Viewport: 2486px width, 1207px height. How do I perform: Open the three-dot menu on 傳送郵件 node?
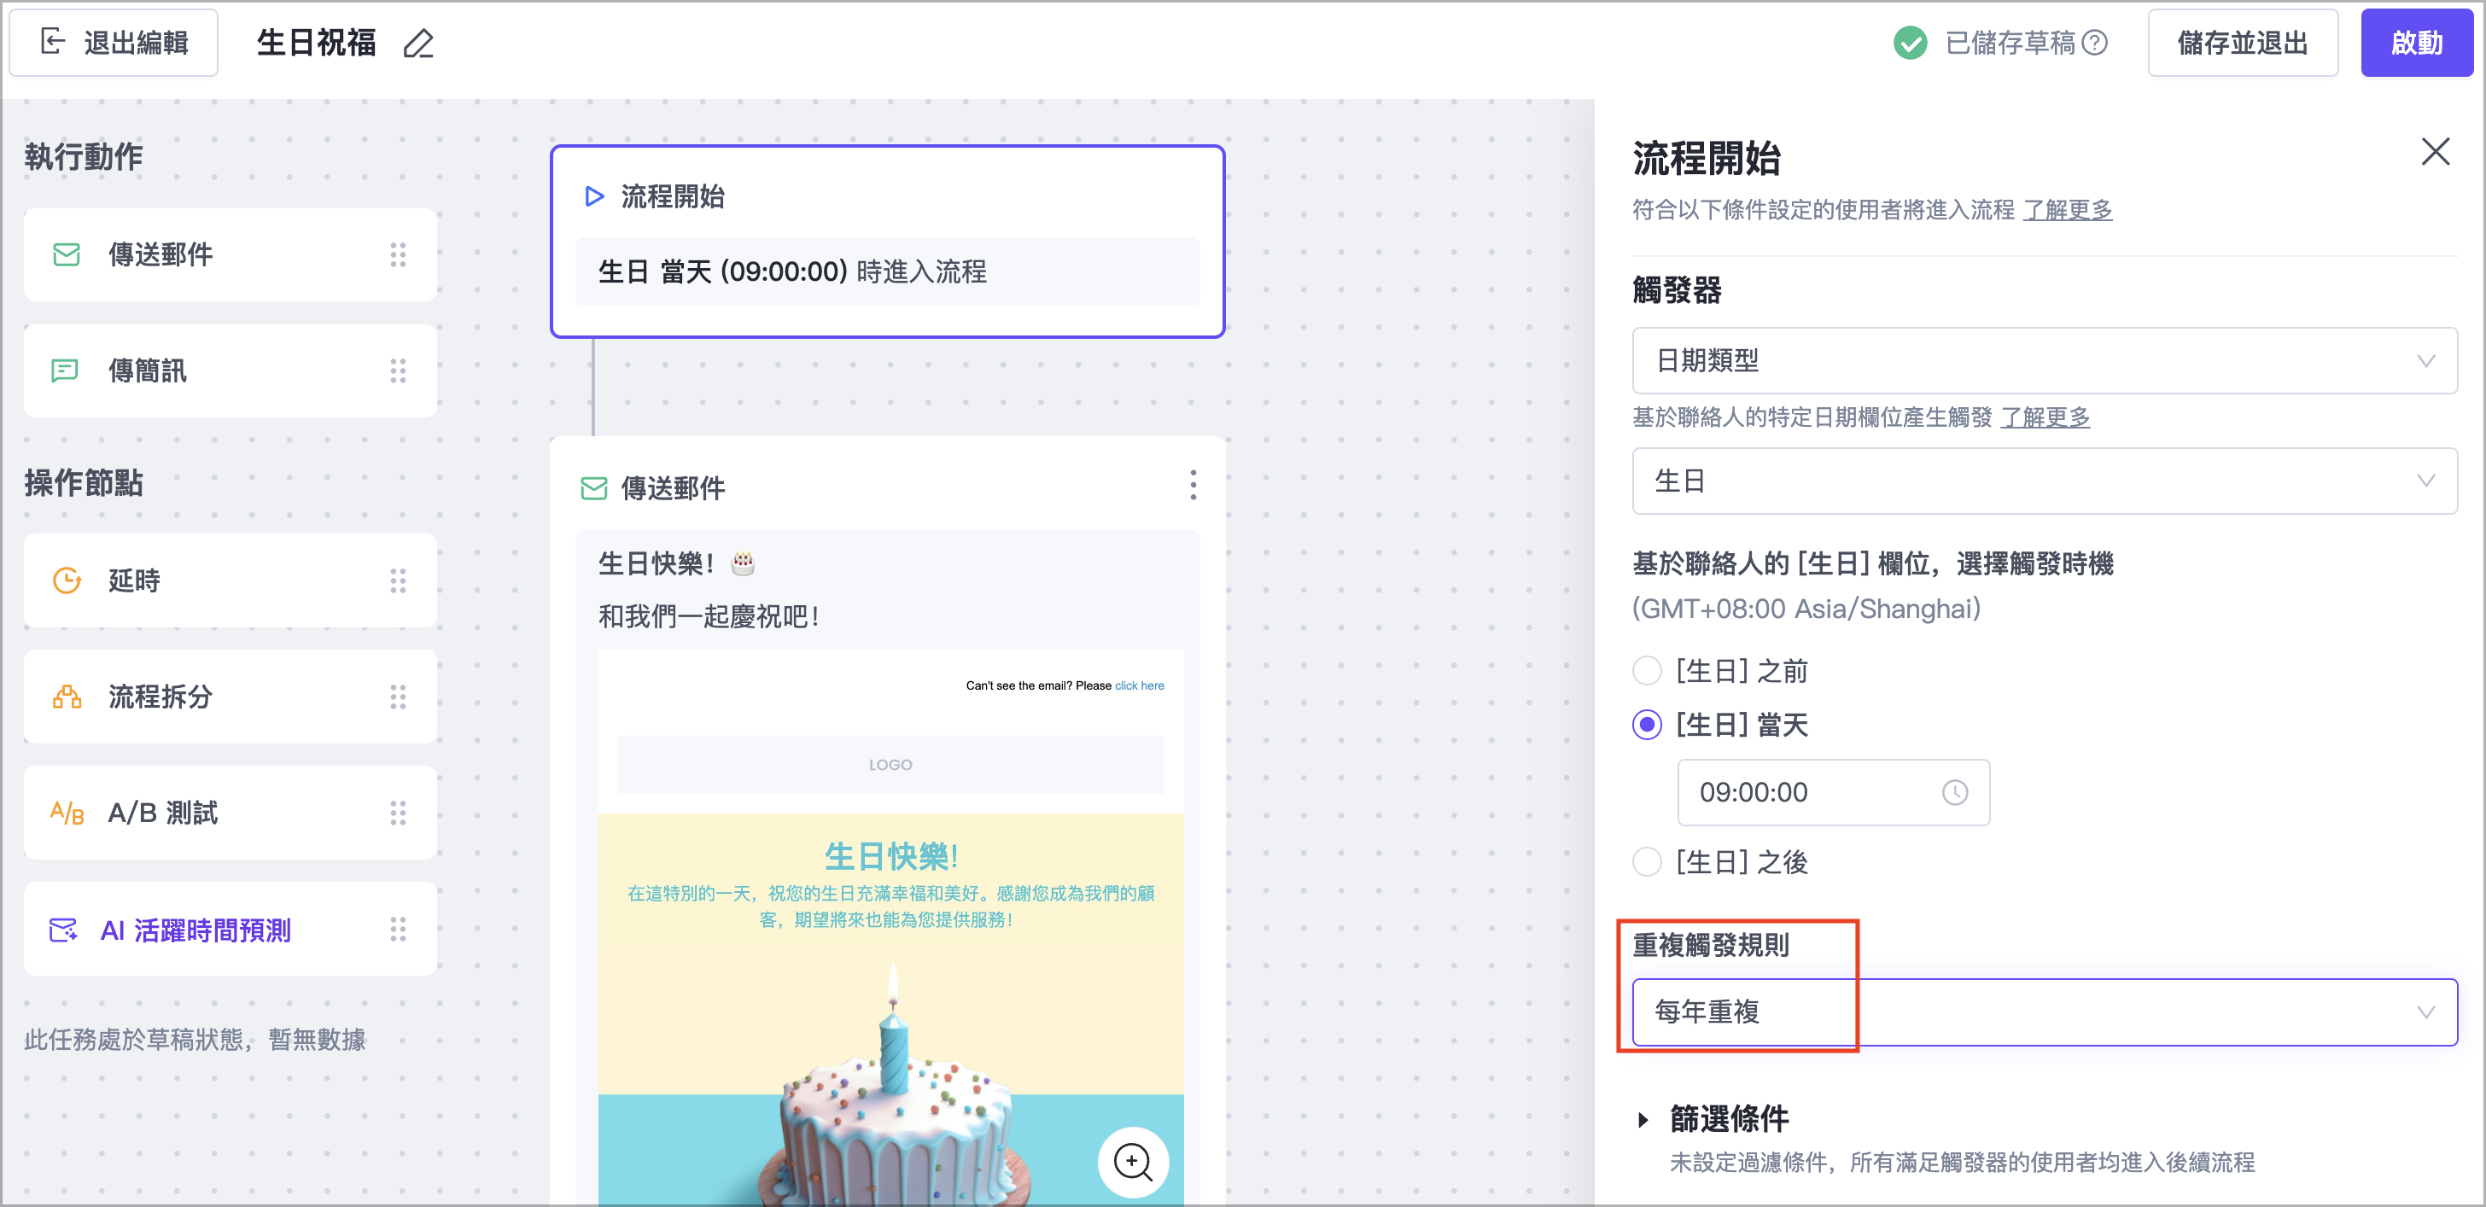coord(1193,486)
